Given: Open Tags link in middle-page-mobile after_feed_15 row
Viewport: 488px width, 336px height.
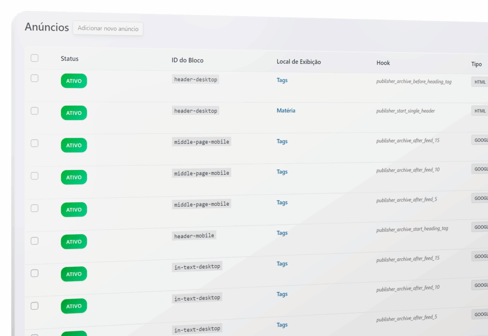Looking at the screenshot, I should click(282, 141).
